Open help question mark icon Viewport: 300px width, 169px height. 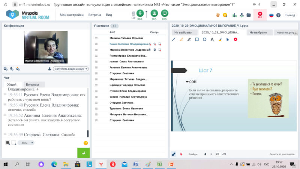click(x=278, y=15)
